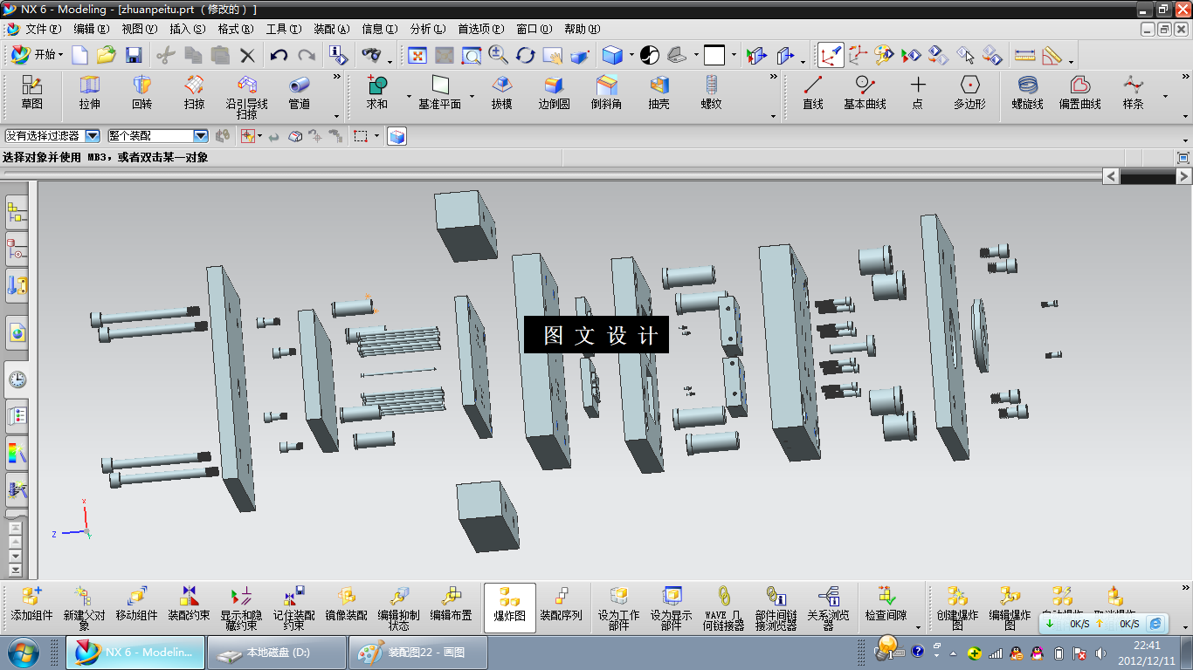1193x670 pixels.
Task: Click the undo arrow icon
Action: tap(279, 55)
